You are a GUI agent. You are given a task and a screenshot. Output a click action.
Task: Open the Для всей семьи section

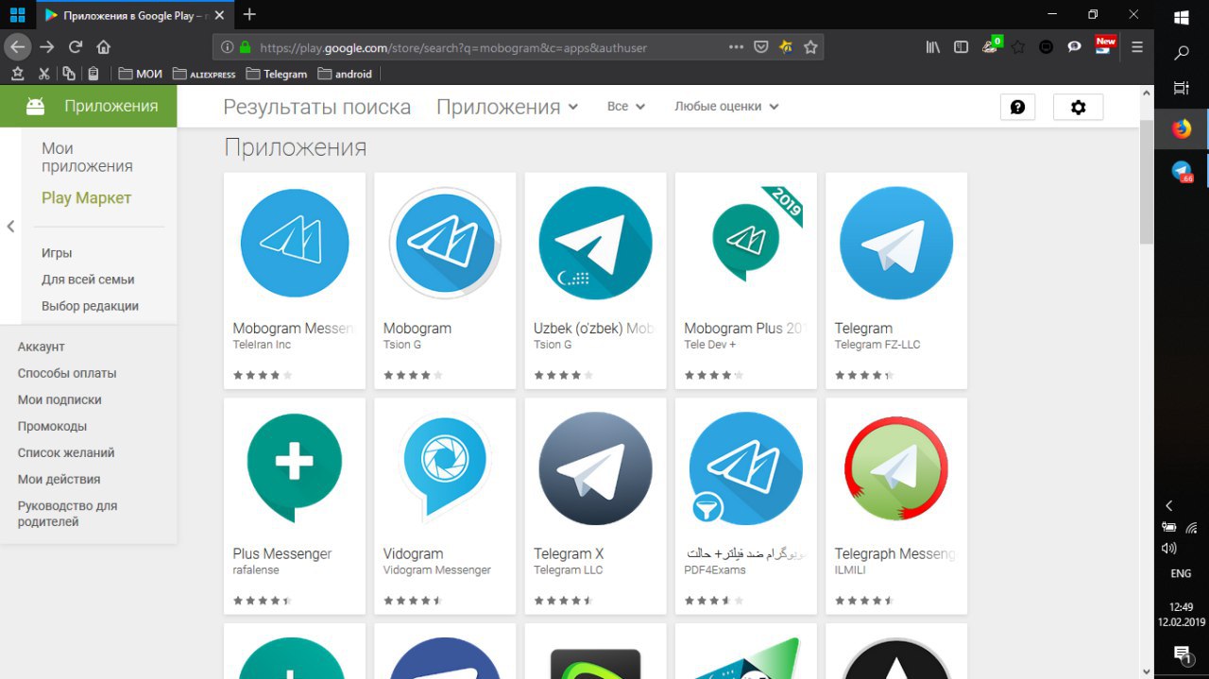point(88,280)
